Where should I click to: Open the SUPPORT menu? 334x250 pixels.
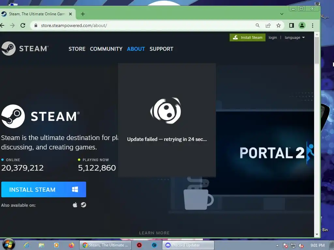(161, 49)
